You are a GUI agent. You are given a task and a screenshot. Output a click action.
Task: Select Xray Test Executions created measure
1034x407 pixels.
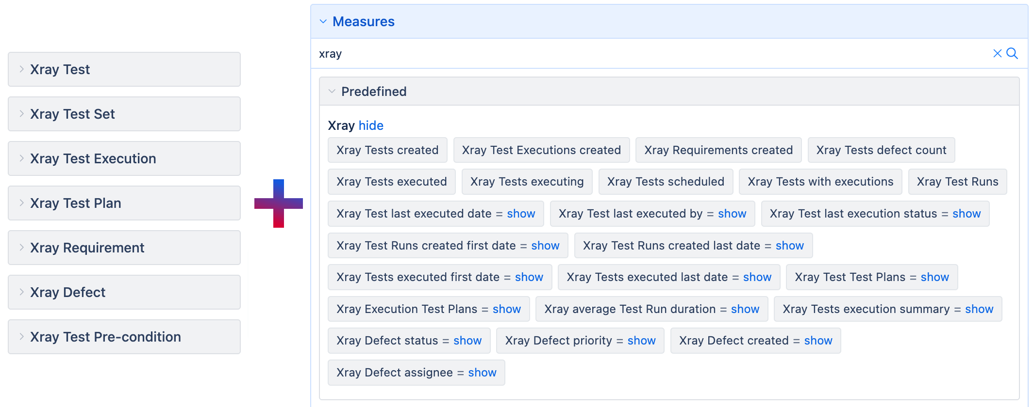pos(541,150)
